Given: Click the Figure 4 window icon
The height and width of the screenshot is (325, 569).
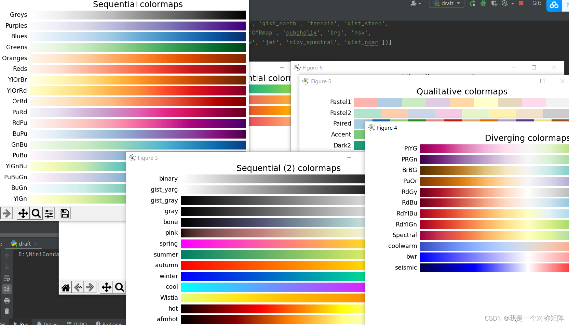Looking at the screenshot, I should [372, 128].
